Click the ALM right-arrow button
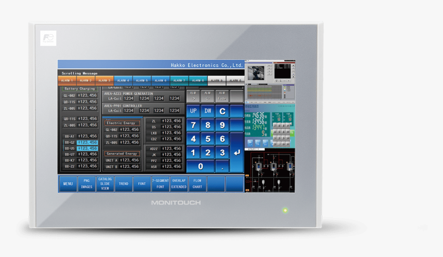This screenshot has width=443, height=257. 193,96
